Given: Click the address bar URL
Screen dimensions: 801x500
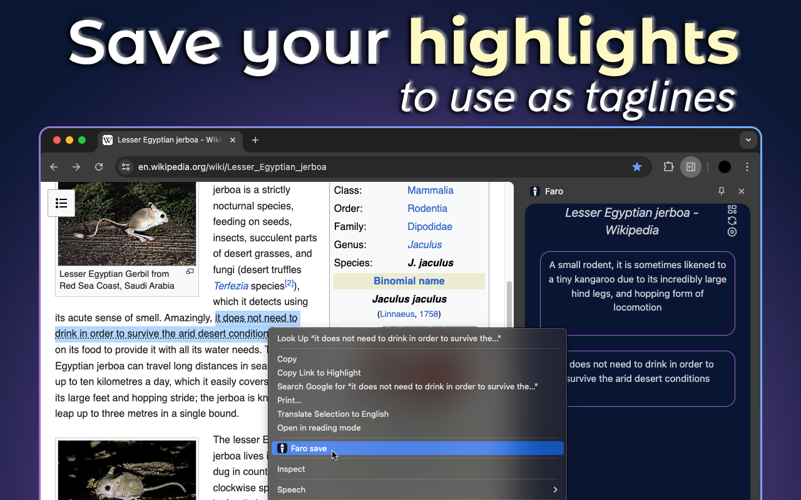Looking at the screenshot, I should [x=232, y=167].
